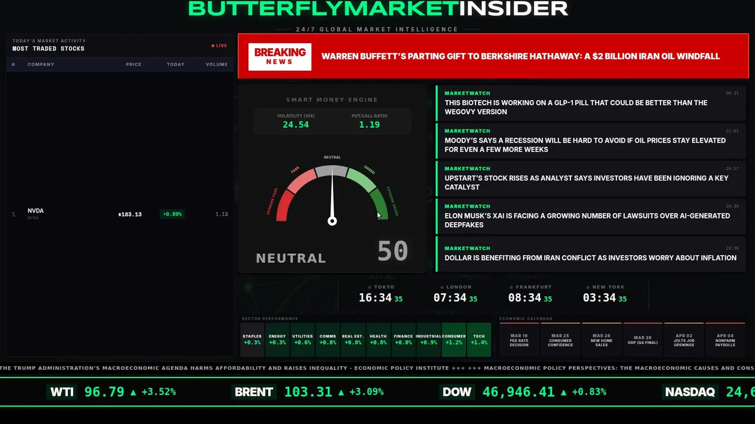Open the Mar 25 Consumer Confidence event
755x424 pixels.
click(560, 340)
